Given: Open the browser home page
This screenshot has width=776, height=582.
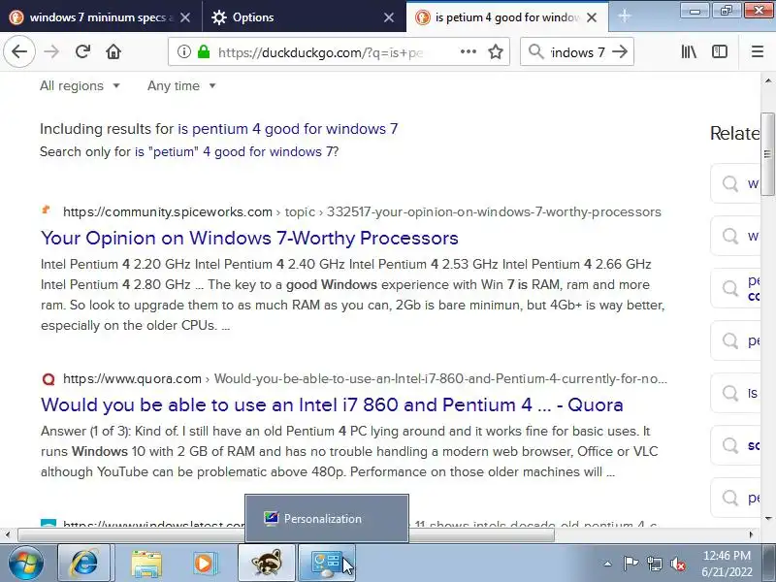Looking at the screenshot, I should 113,51.
